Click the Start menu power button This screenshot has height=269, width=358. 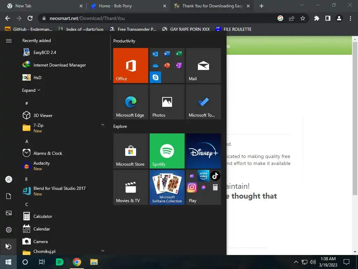[8, 246]
